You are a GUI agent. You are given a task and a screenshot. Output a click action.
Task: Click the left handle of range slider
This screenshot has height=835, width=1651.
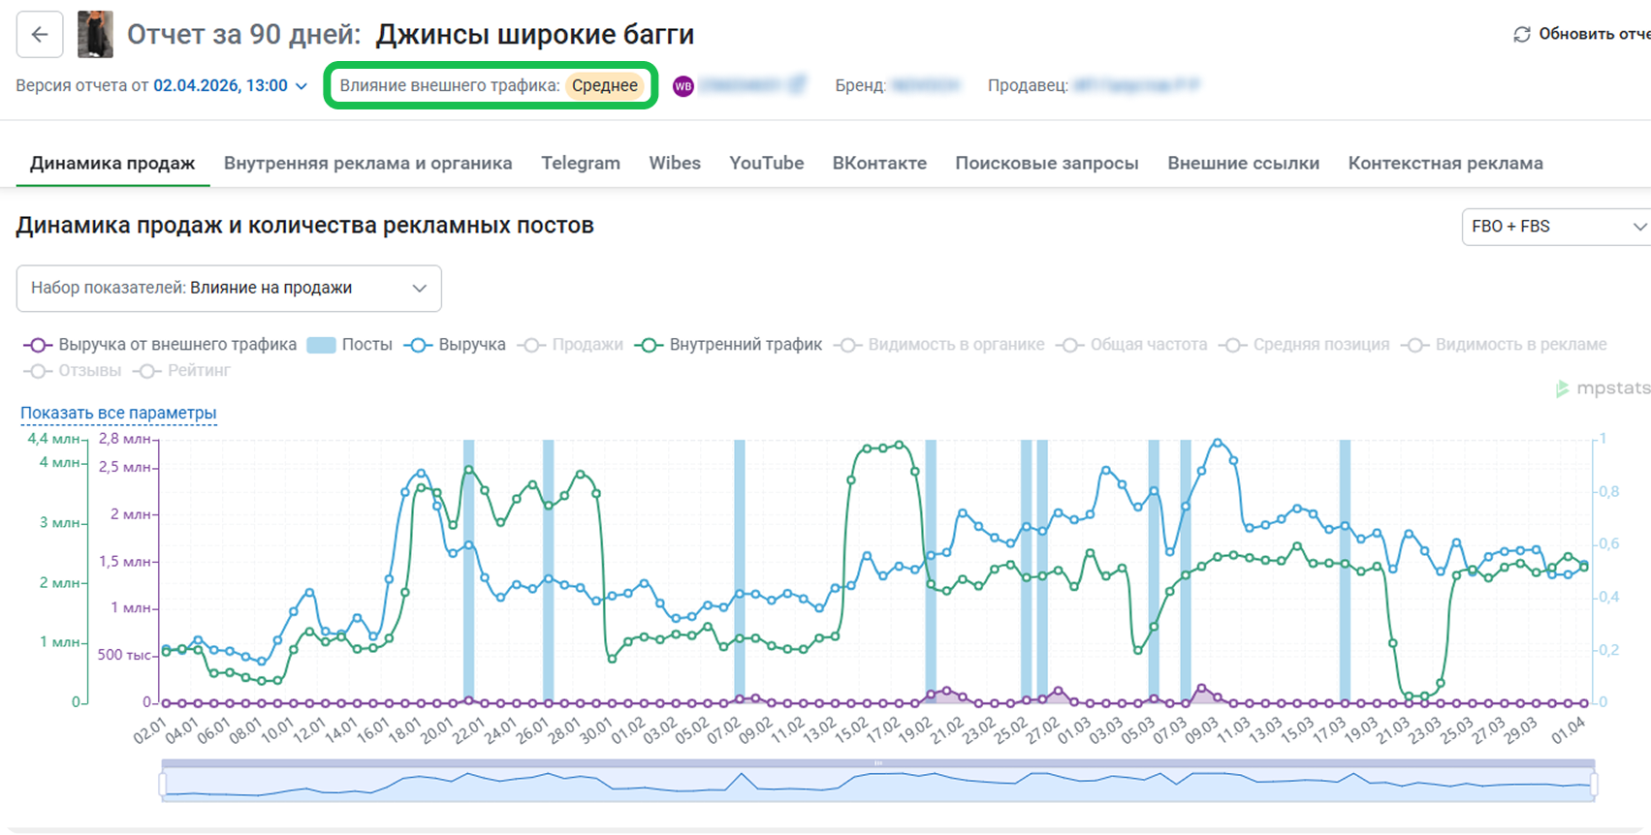point(162,784)
